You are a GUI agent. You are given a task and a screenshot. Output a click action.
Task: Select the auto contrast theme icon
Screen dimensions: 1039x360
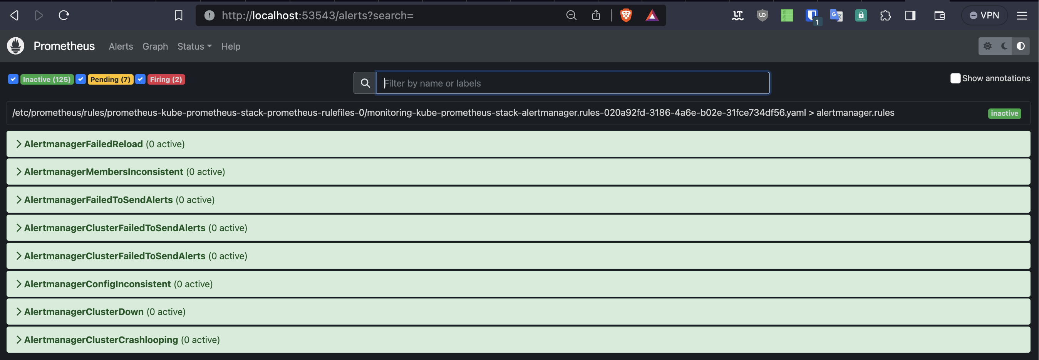pos(1021,46)
